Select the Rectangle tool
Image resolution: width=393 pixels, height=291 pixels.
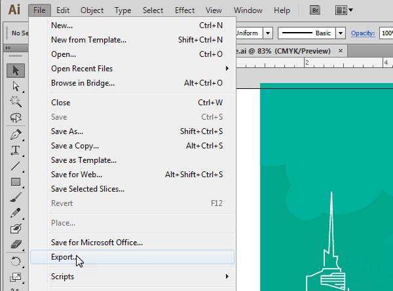tap(16, 182)
